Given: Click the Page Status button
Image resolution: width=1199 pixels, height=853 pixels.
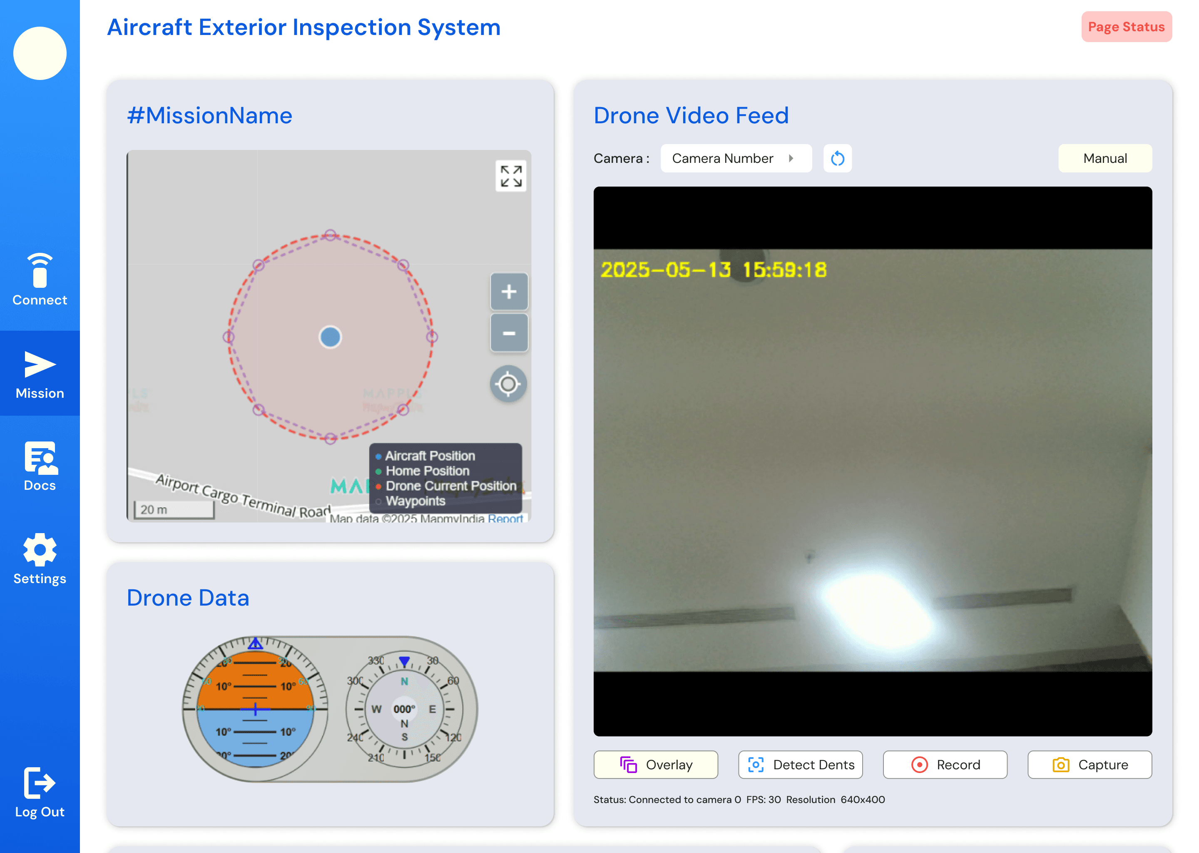Looking at the screenshot, I should tap(1126, 27).
